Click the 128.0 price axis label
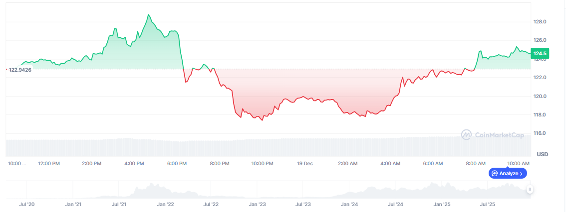 [x=540, y=22]
